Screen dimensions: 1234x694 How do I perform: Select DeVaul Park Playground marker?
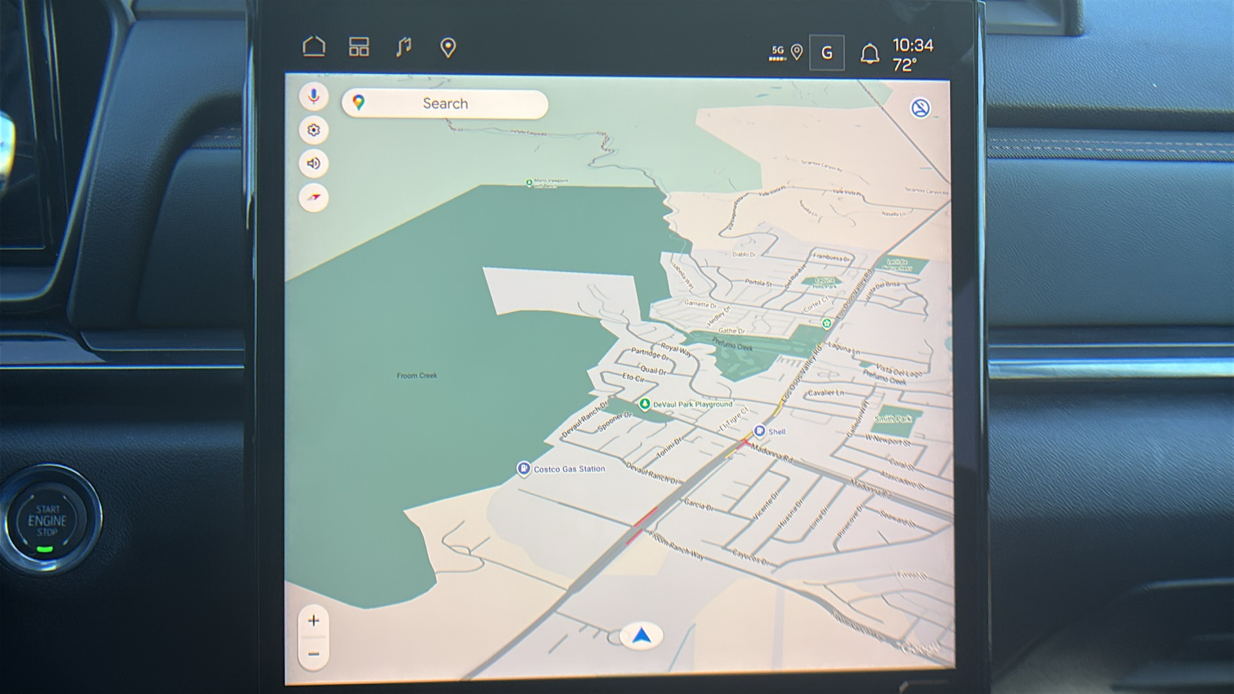[645, 404]
